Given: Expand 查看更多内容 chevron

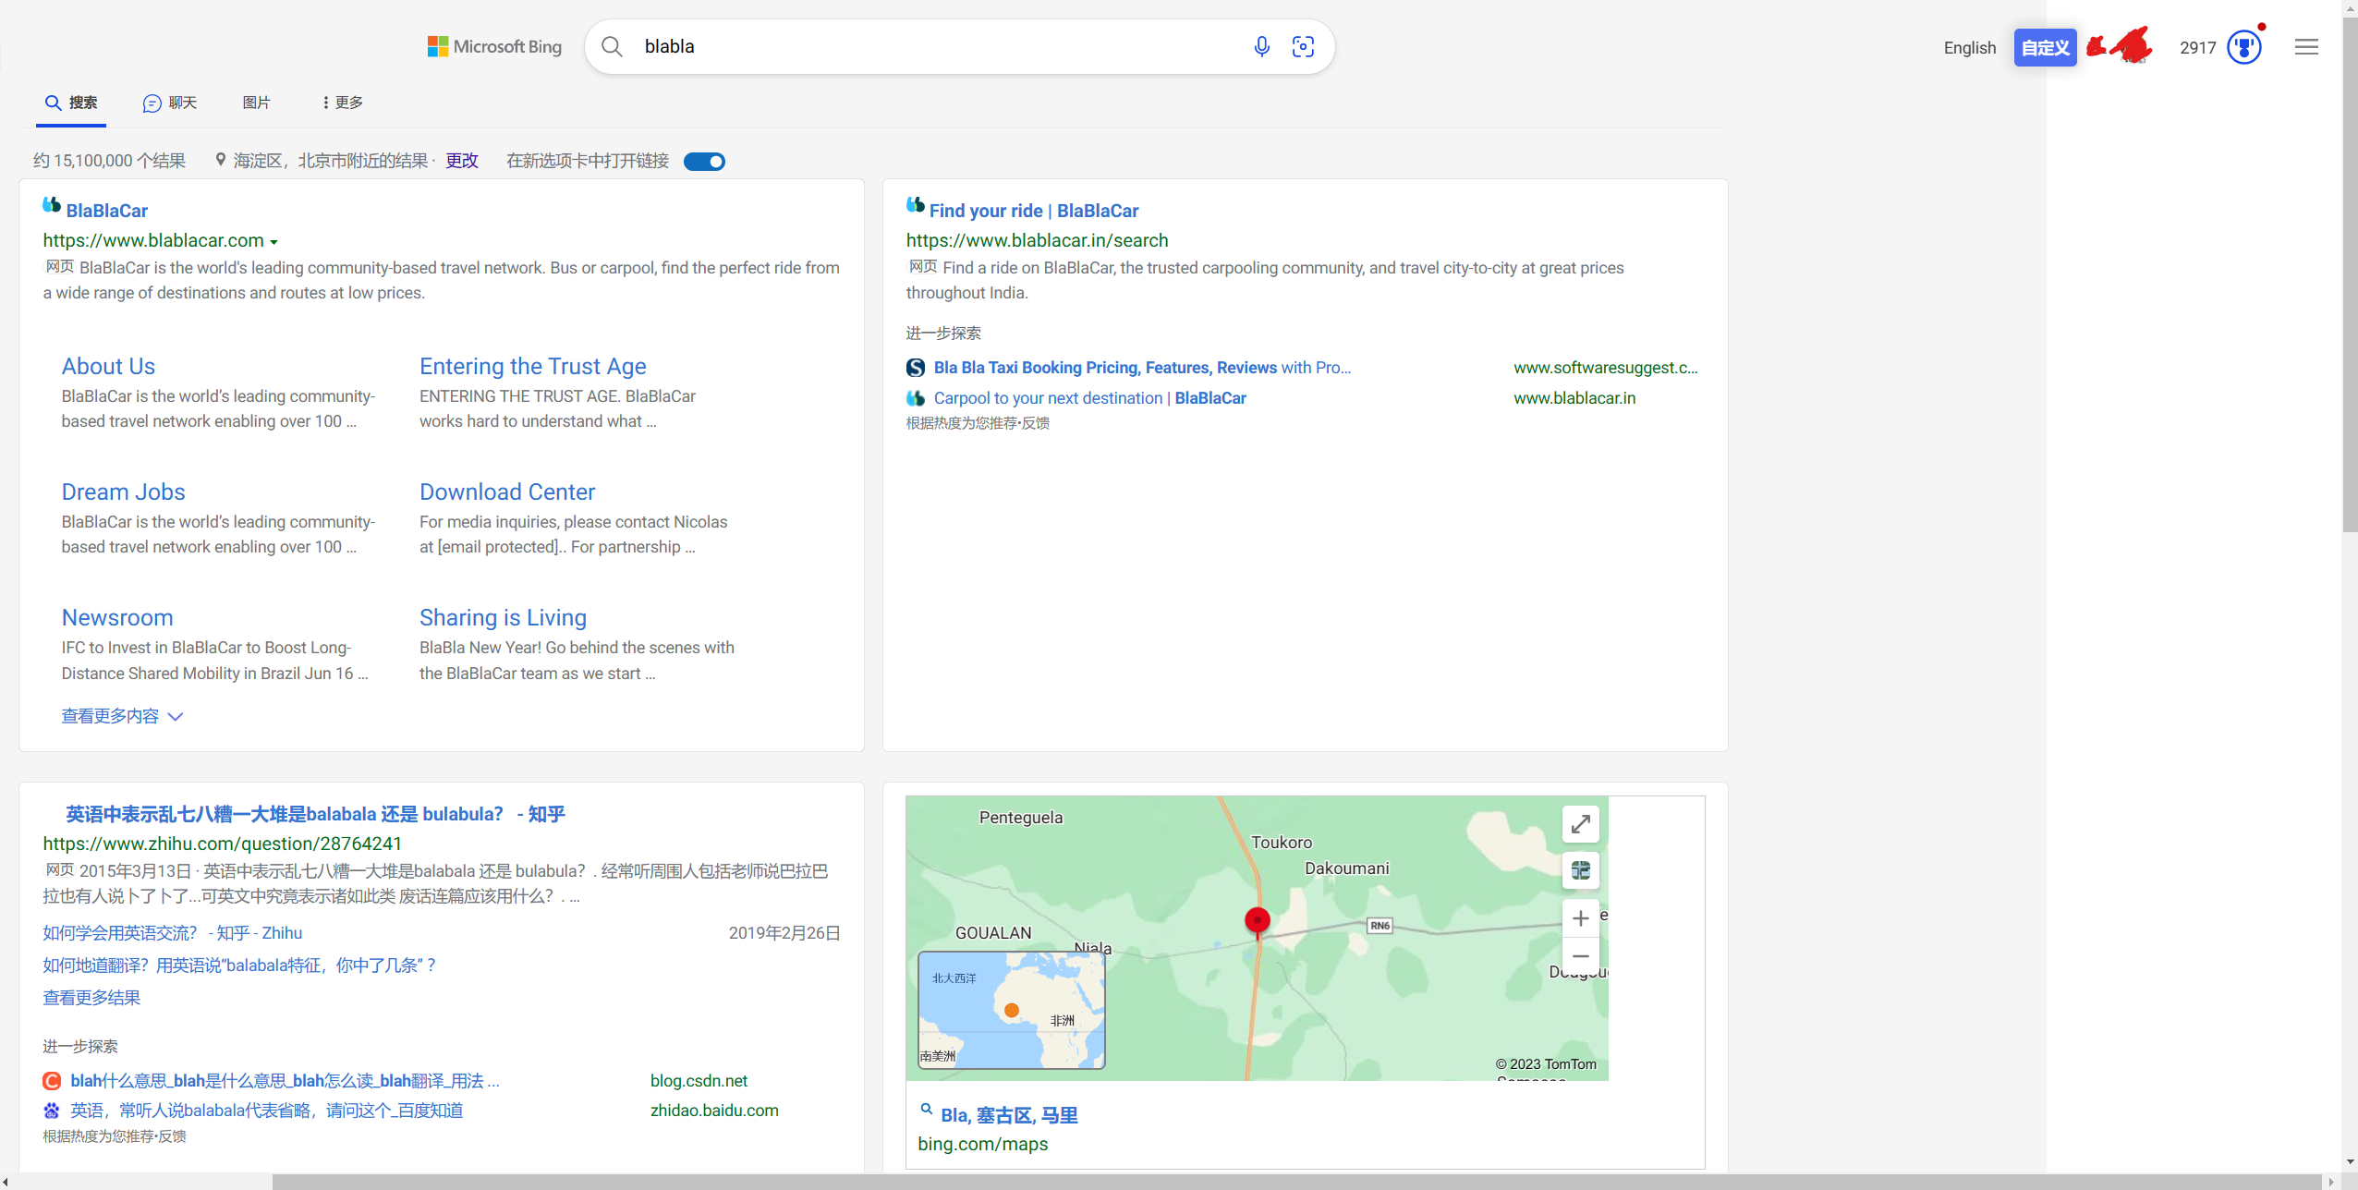Looking at the screenshot, I should 176,717.
